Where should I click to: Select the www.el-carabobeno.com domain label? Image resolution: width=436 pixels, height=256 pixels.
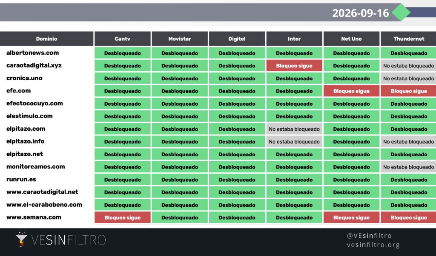(44, 205)
